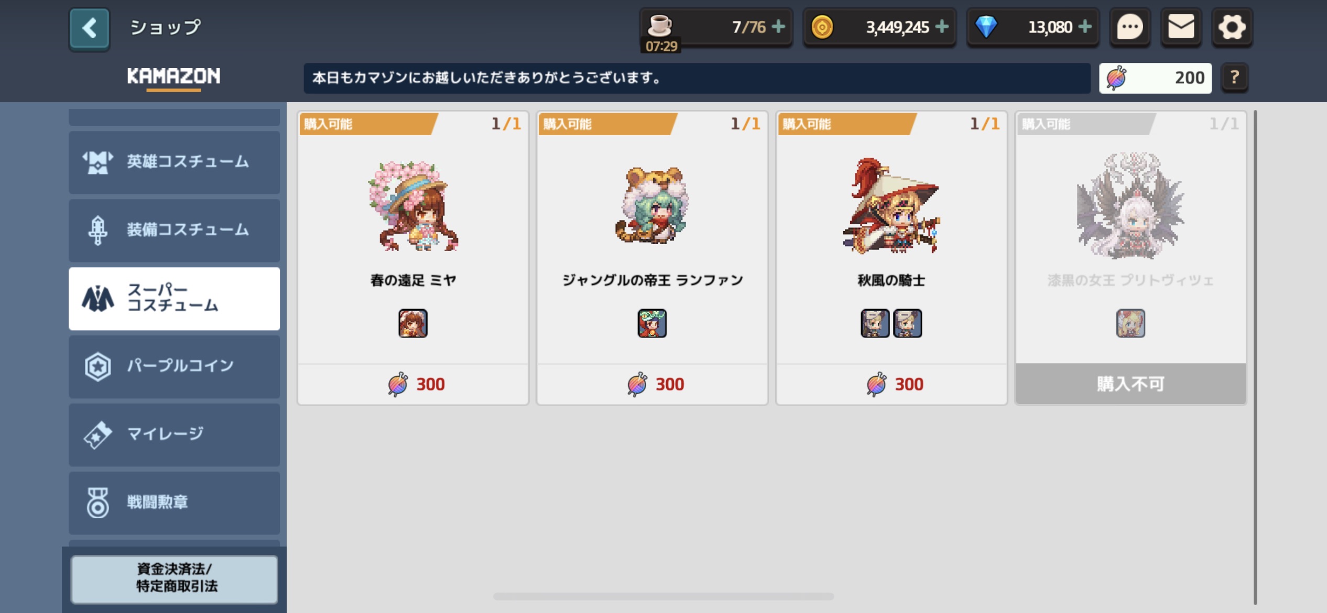Buy ジャングルの帝王 ランファン for 300
This screenshot has height=613, width=1327.
pos(652,384)
